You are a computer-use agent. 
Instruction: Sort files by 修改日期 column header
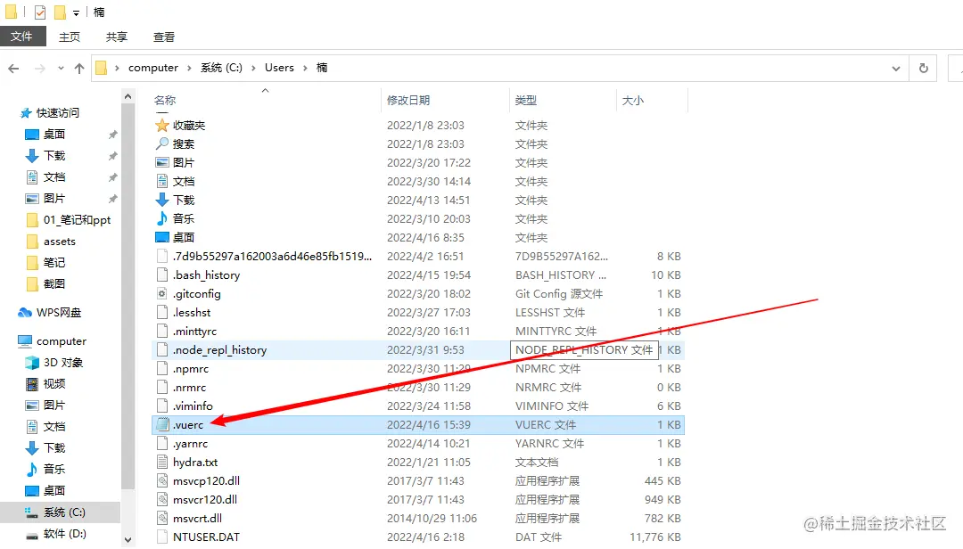coord(408,100)
